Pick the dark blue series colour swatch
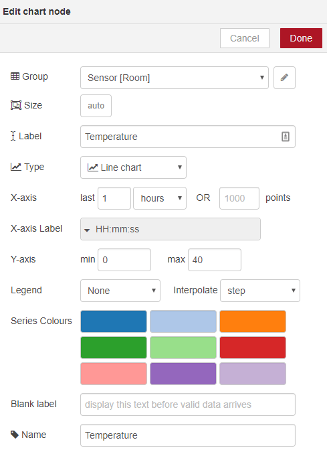Viewport: 327px width, 450px height. (114, 321)
